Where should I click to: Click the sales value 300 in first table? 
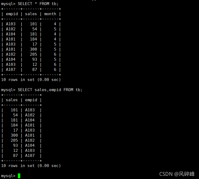pos(34,49)
